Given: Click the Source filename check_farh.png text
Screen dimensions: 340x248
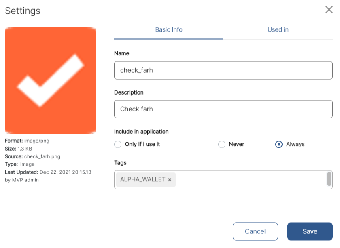Looking at the screenshot, I should pos(42,156).
